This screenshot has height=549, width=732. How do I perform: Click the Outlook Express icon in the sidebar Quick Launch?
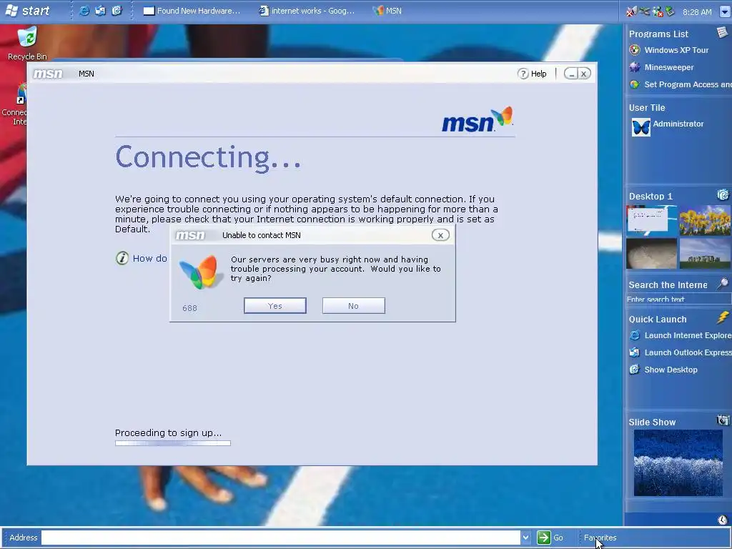[x=635, y=352]
